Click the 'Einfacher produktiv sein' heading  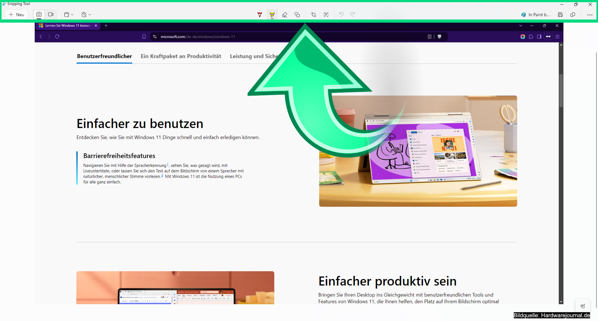387,281
